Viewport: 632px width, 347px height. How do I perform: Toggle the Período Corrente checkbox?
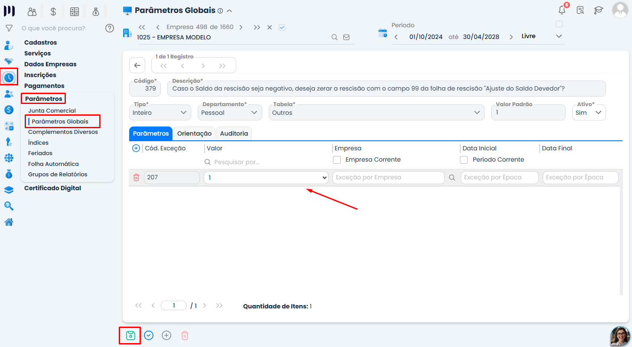pyautogui.click(x=464, y=160)
